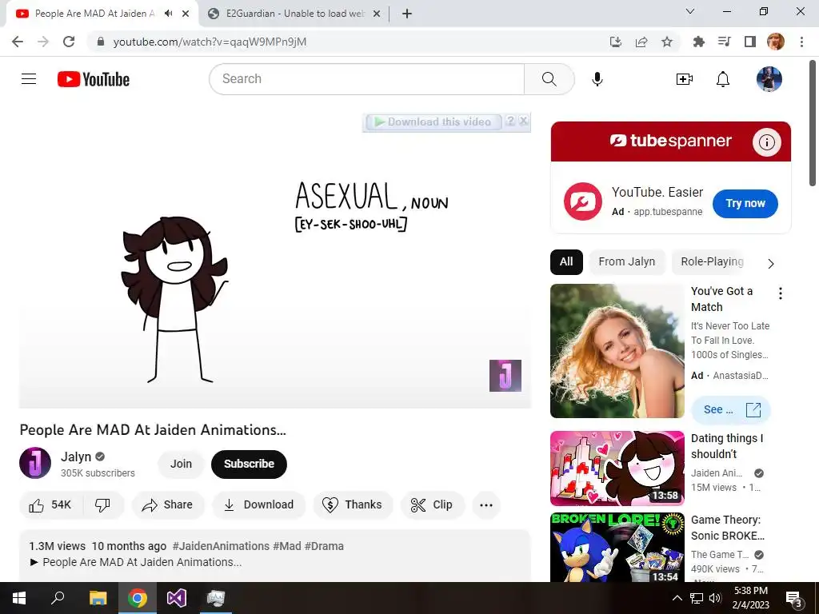The height and width of the screenshot is (614, 819).
Task: Open Chrome media controls icon
Action: pyautogui.click(x=725, y=42)
